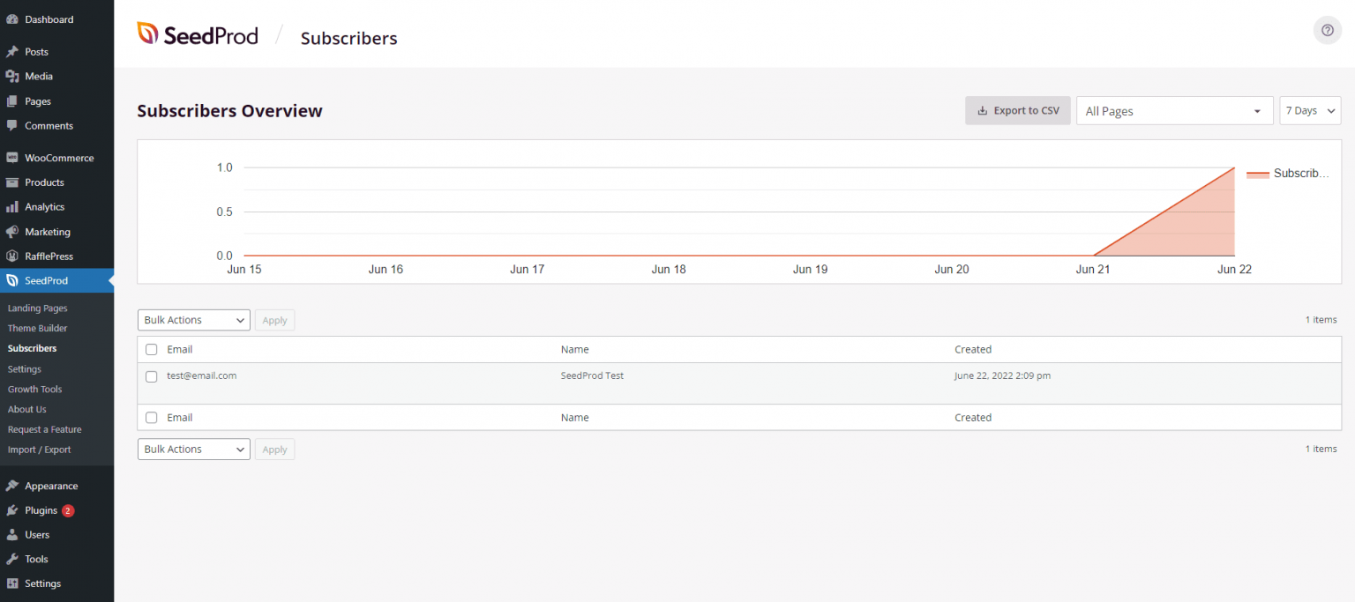Select the checkbox for test@email.com row

(151, 375)
